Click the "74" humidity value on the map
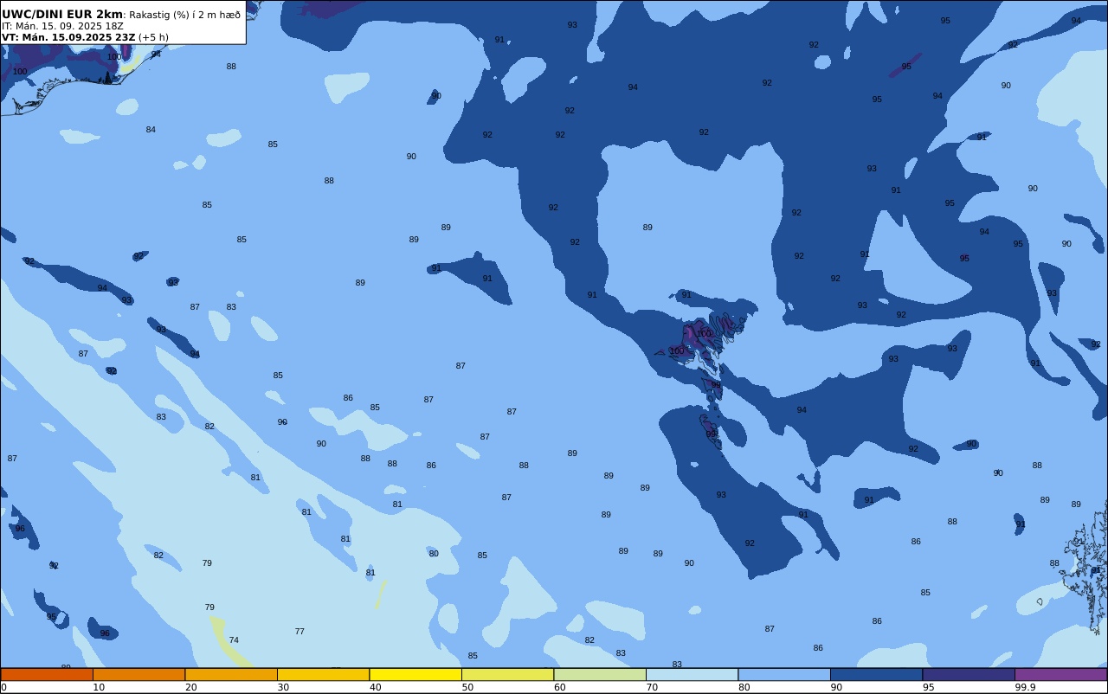 [x=234, y=640]
